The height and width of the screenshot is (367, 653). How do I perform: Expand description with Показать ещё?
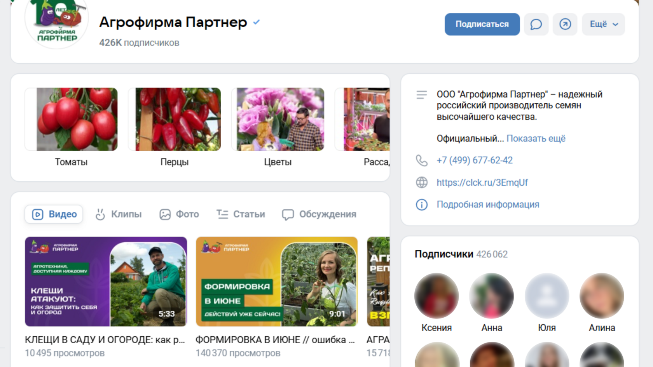tap(536, 139)
